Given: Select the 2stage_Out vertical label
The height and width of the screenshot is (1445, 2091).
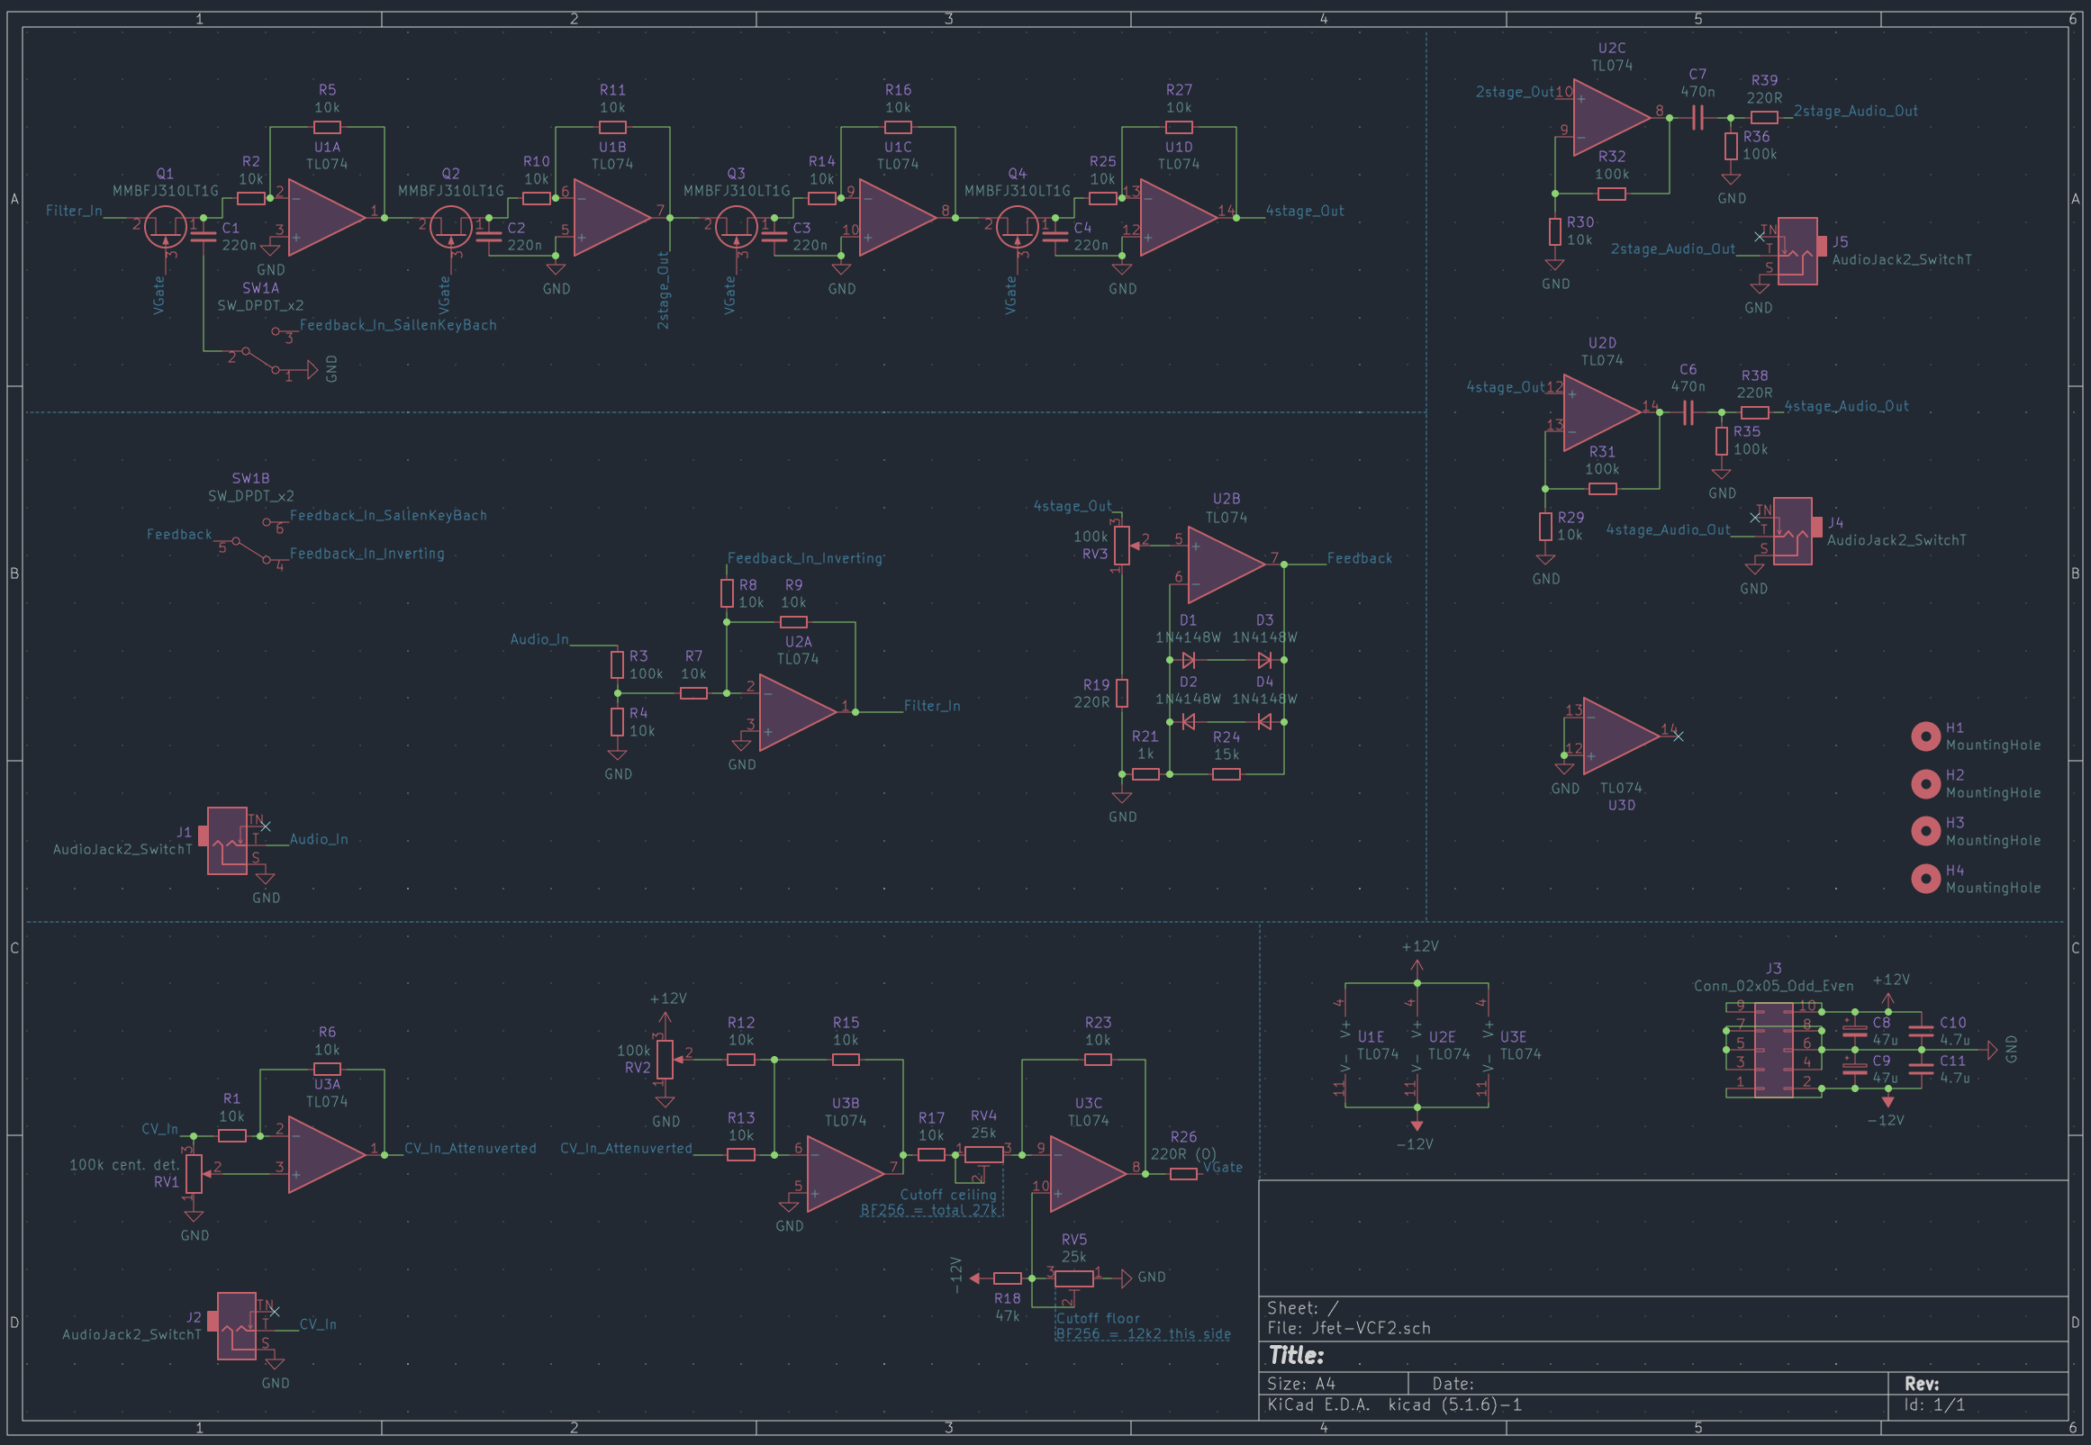Looking at the screenshot, I should point(663,291).
